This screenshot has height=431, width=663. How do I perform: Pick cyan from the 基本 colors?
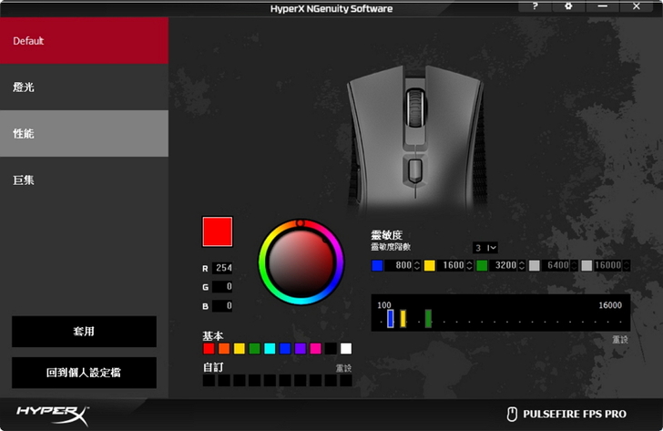[x=270, y=348]
